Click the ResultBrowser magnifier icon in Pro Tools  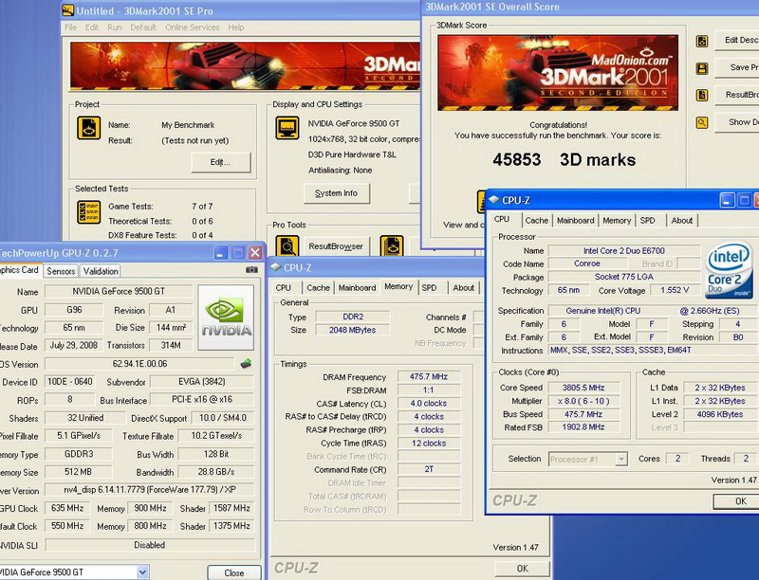point(287,245)
